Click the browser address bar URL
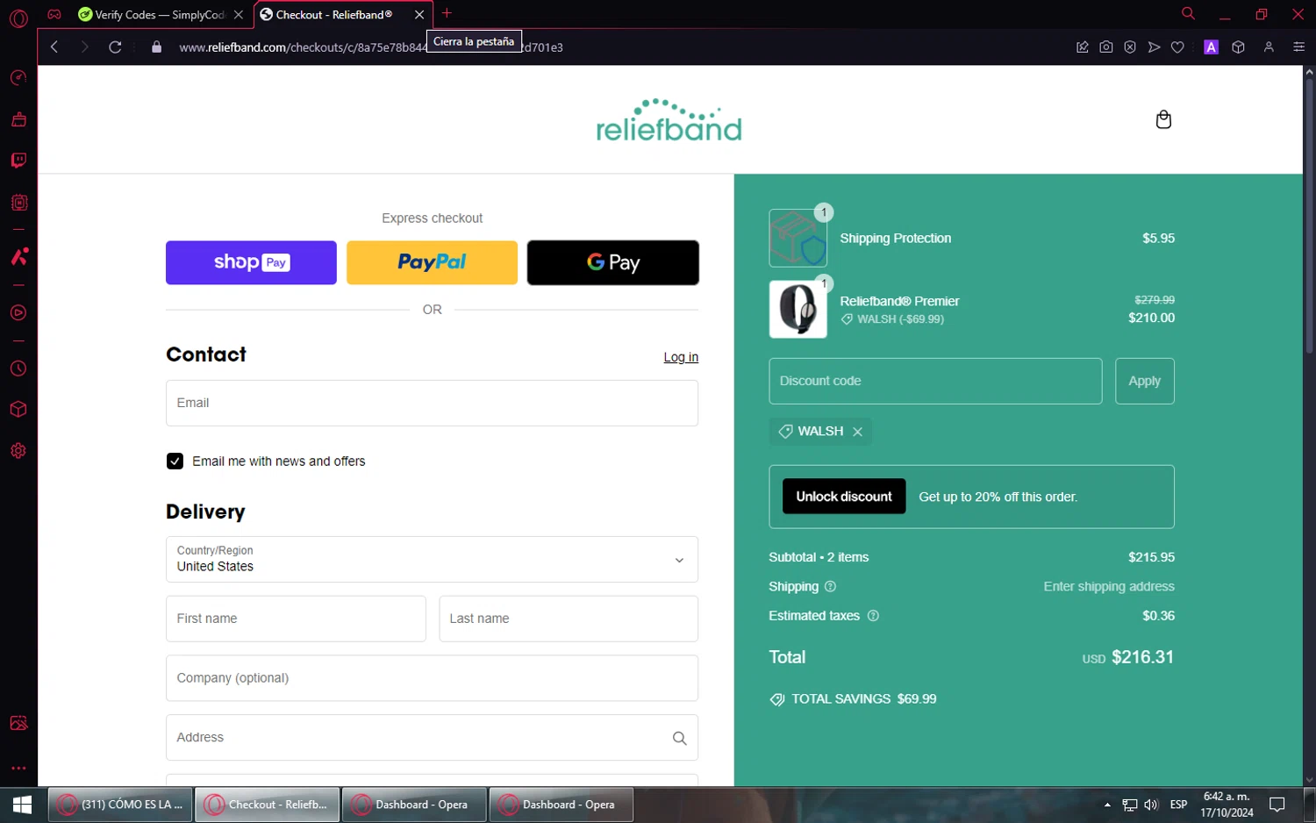The width and height of the screenshot is (1316, 823). coord(371,47)
